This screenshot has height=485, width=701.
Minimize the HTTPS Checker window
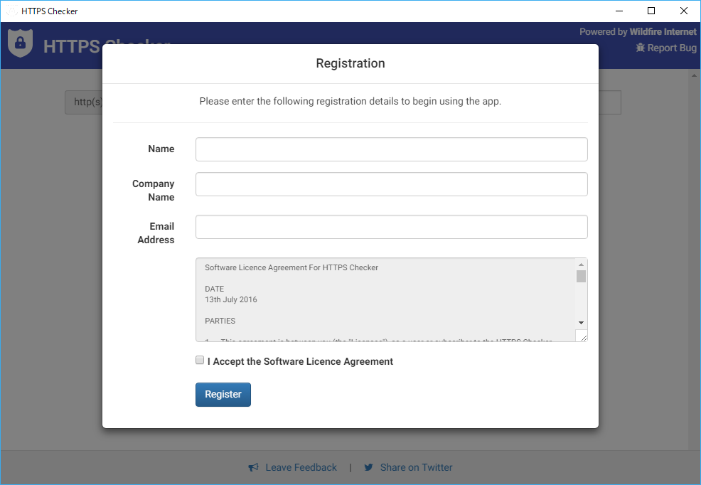[619, 11]
